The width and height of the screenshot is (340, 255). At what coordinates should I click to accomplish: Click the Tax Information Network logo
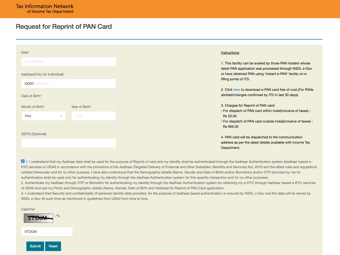(45, 9)
